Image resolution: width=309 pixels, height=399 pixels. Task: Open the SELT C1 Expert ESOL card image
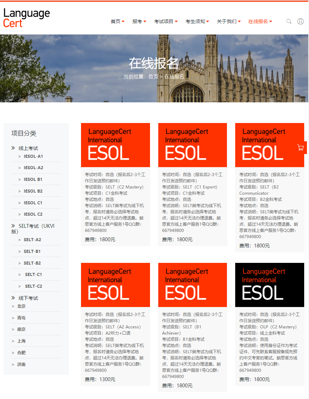coord(192,145)
